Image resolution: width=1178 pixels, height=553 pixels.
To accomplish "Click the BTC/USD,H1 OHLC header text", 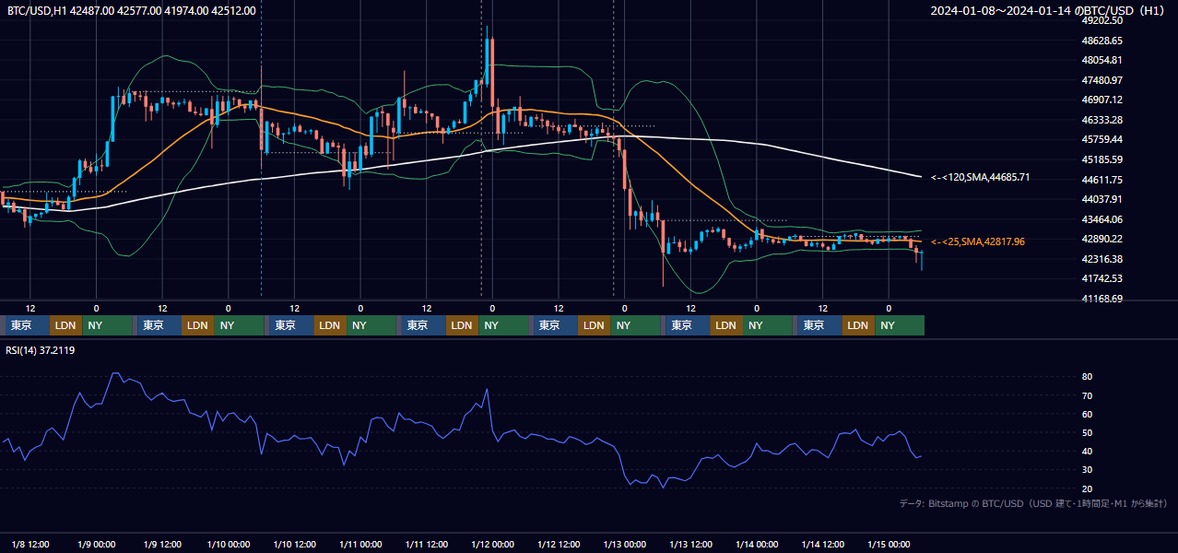I will (x=132, y=10).
